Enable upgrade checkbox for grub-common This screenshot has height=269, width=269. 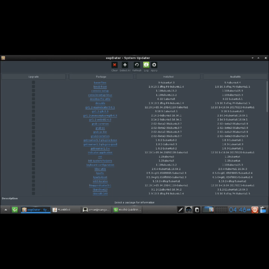33,124
